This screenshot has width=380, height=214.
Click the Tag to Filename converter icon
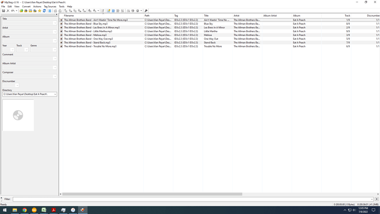66,10
